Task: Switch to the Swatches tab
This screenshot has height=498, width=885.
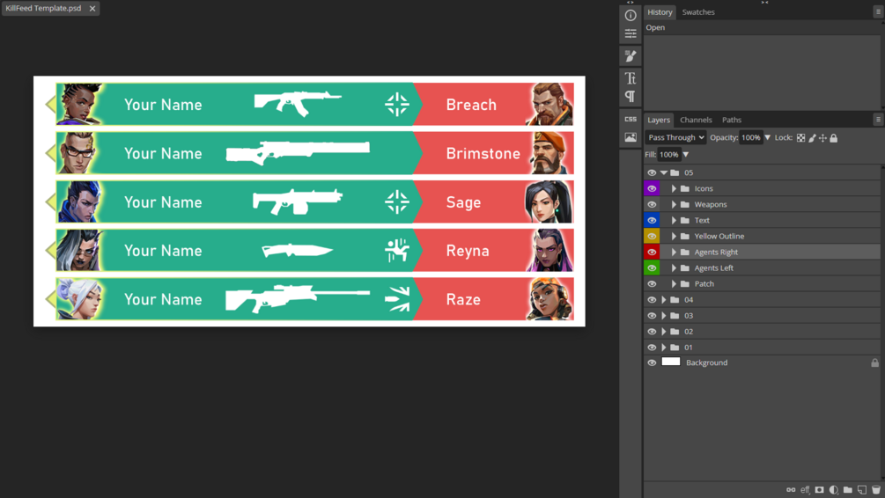Action: coord(698,11)
